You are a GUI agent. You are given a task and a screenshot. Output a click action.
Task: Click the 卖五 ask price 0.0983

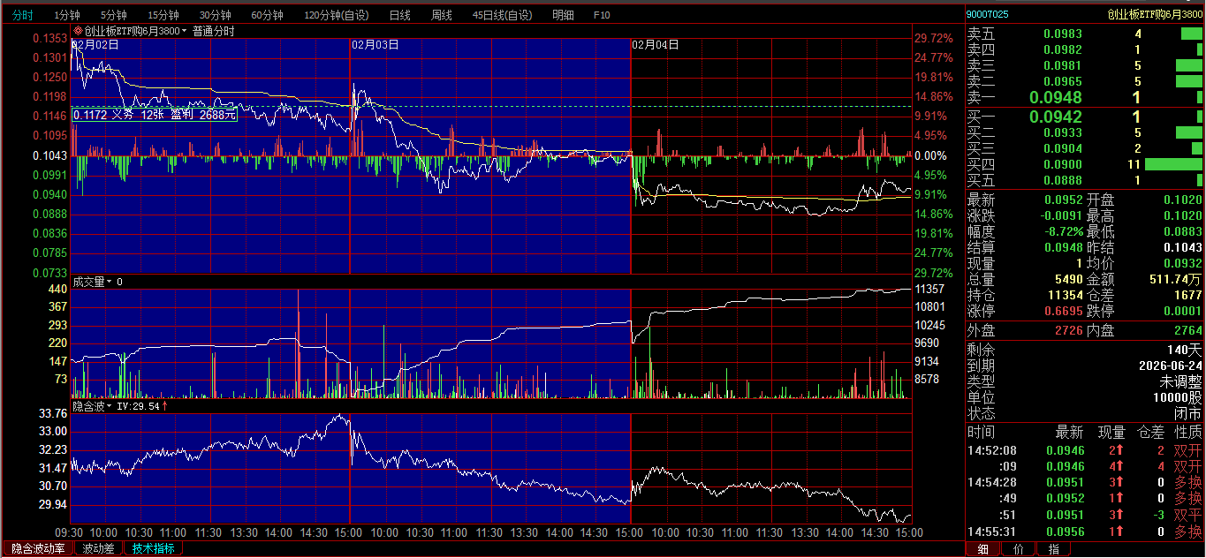(1063, 34)
